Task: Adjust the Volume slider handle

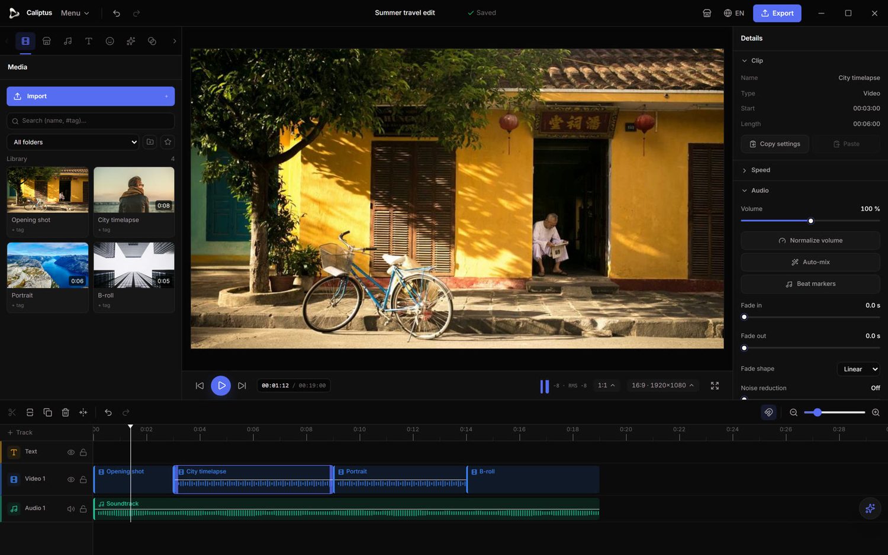Action: point(811,221)
